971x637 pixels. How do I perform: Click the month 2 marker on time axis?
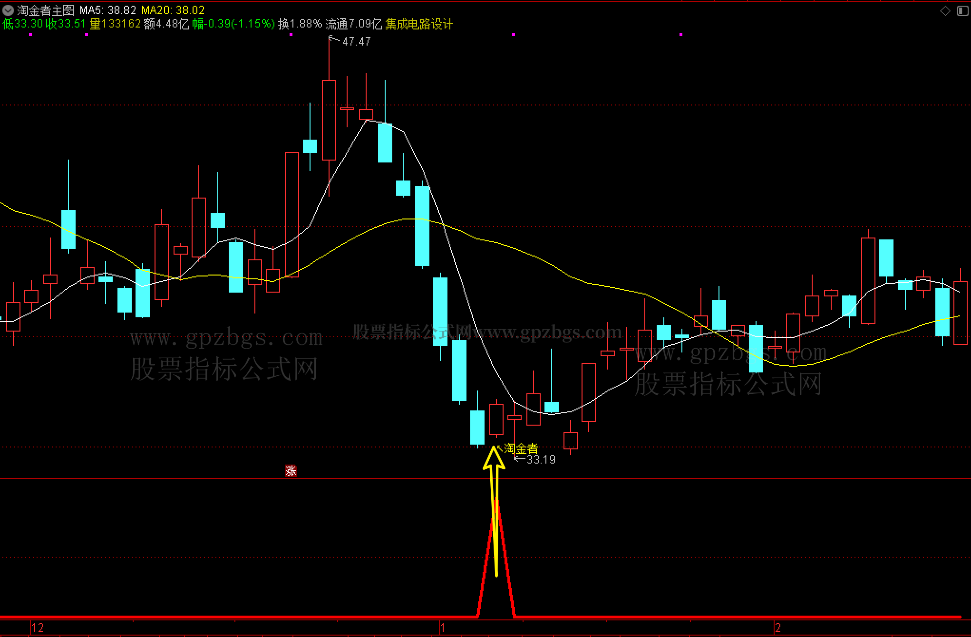(778, 627)
